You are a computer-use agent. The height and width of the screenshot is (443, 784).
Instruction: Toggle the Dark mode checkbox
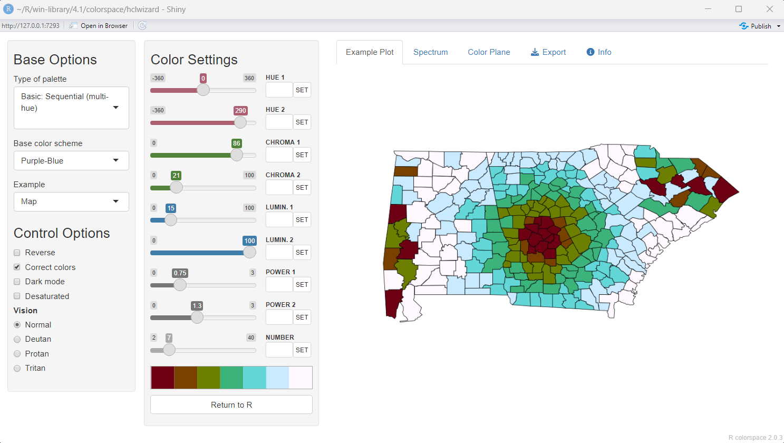[17, 282]
